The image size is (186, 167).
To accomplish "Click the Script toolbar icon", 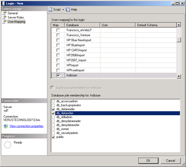I will pos(50,10).
